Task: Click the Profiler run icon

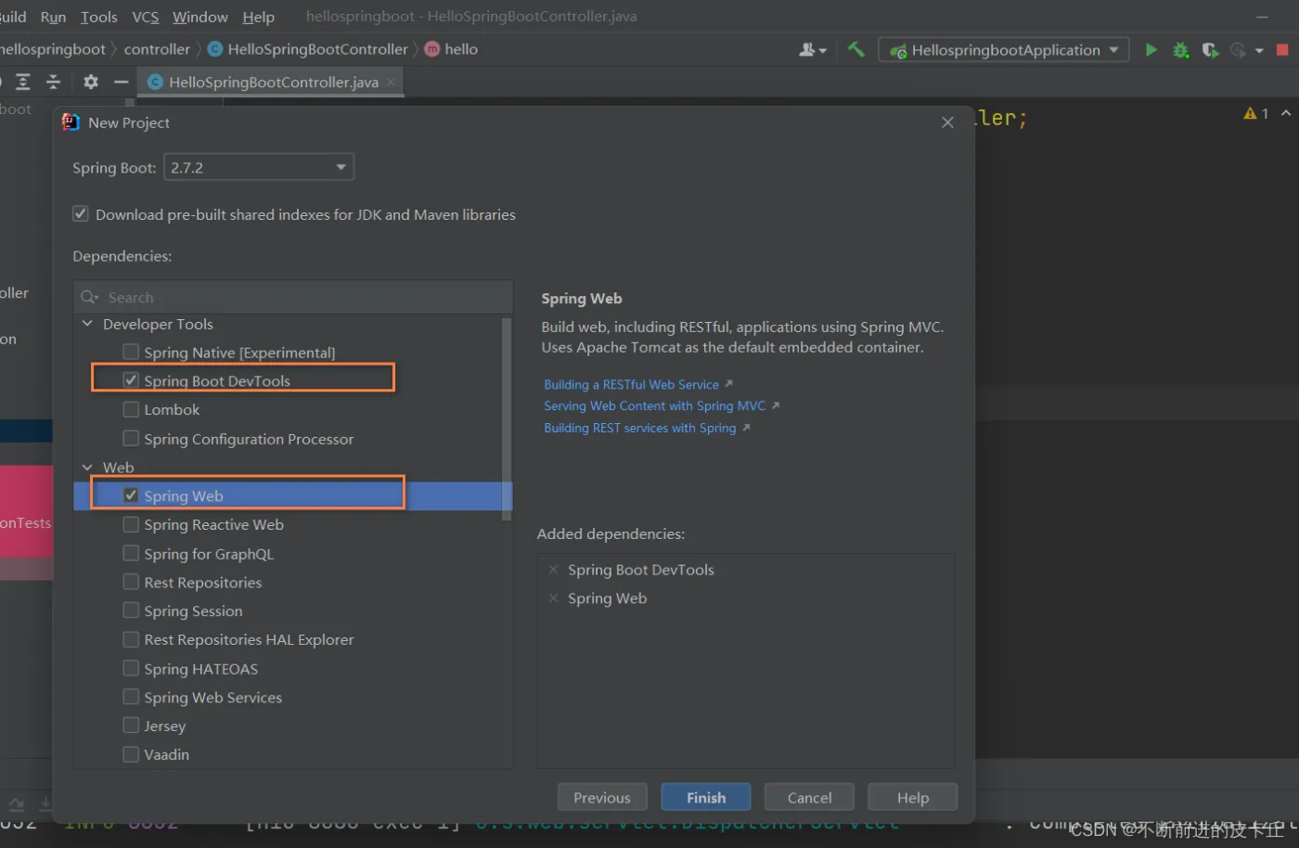Action: [x=1238, y=50]
